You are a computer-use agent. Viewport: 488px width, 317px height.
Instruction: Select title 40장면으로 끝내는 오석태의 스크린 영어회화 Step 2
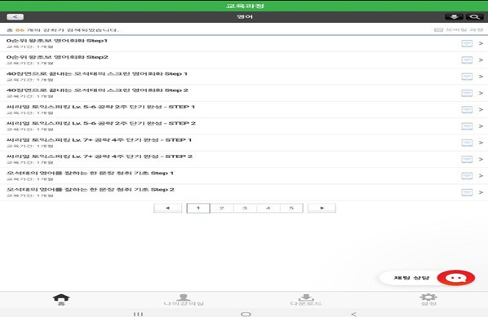pyautogui.click(x=97, y=90)
